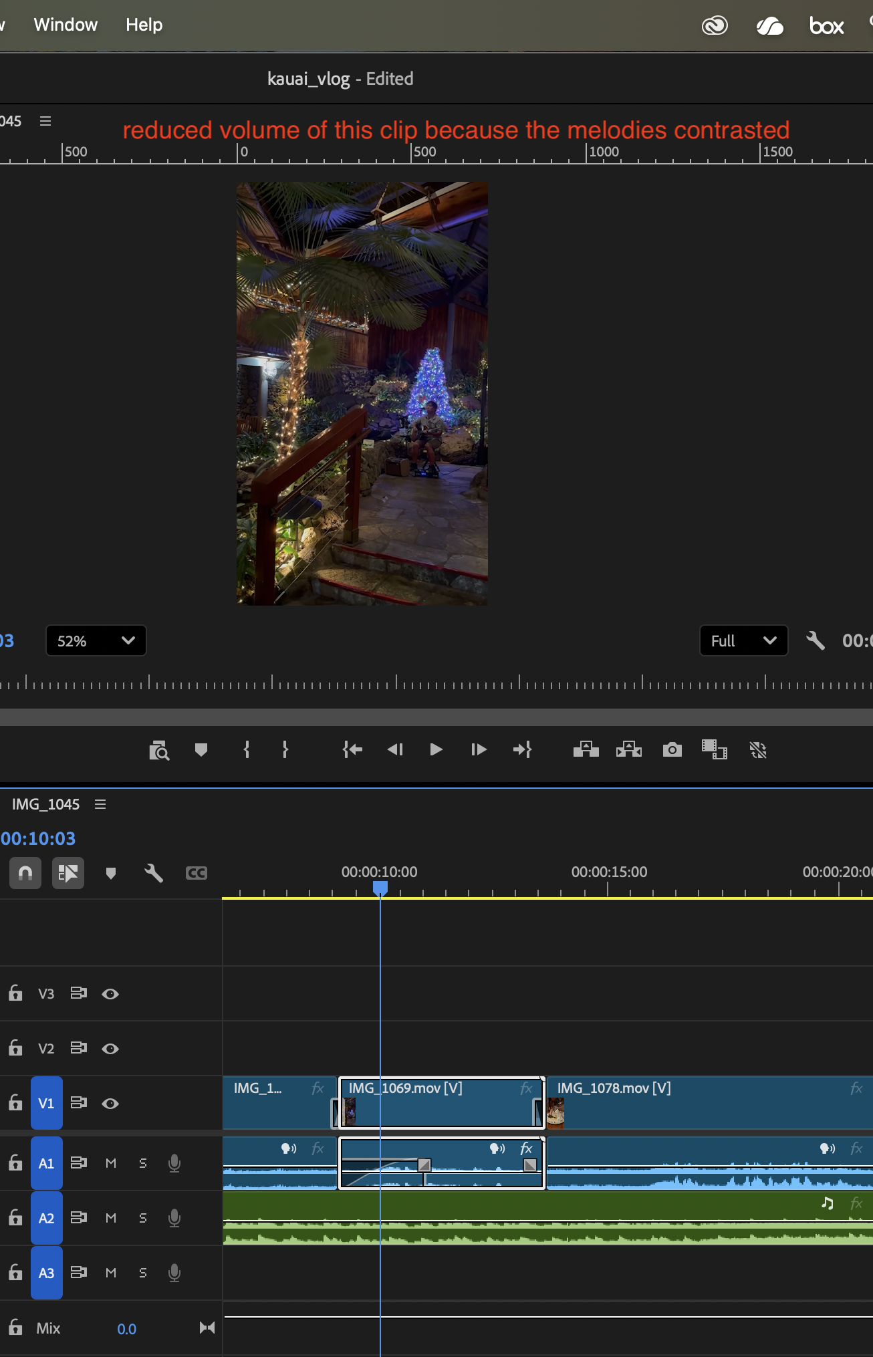Click the ripple trim inspect button
The width and height of the screenshot is (873, 1357).
coord(159,750)
